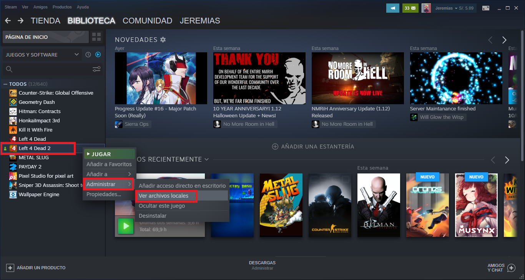Open the MUSYNX cover thumbnail
The height and width of the screenshot is (280, 525).
476,205
